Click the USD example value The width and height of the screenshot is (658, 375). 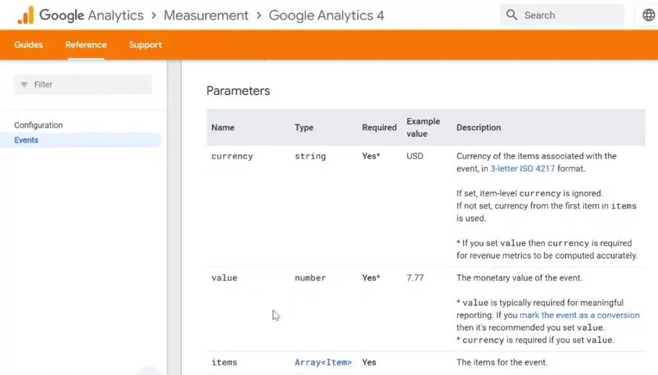[x=415, y=156]
